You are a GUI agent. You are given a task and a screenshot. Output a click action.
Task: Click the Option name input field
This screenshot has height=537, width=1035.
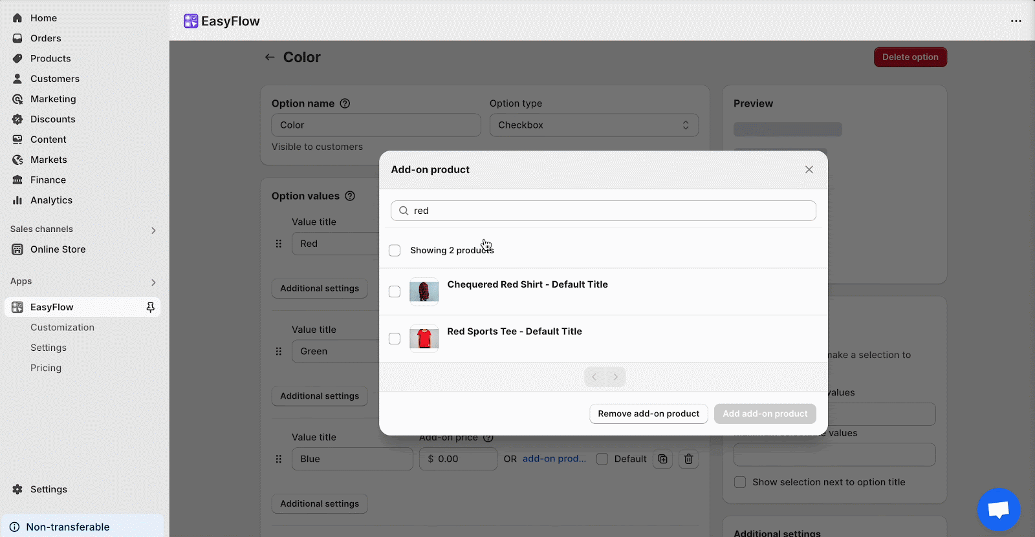(x=376, y=125)
